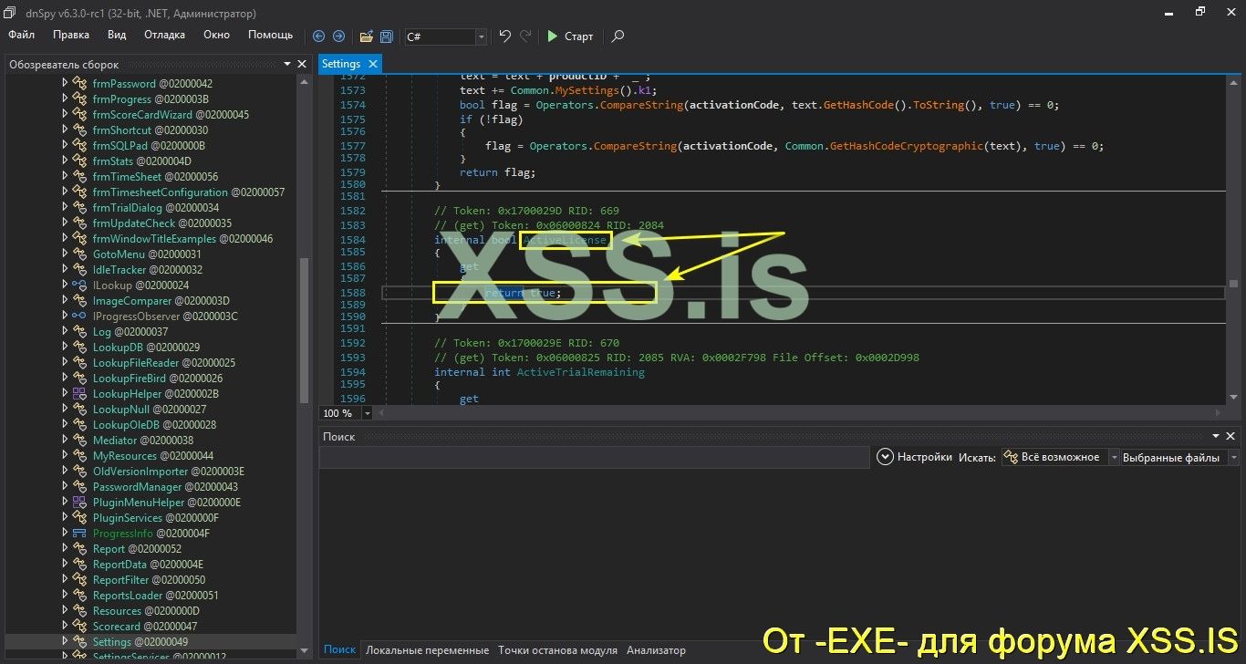Click the Save All icon on the toolbar
Screen dimensions: 1246x664
[x=385, y=36]
